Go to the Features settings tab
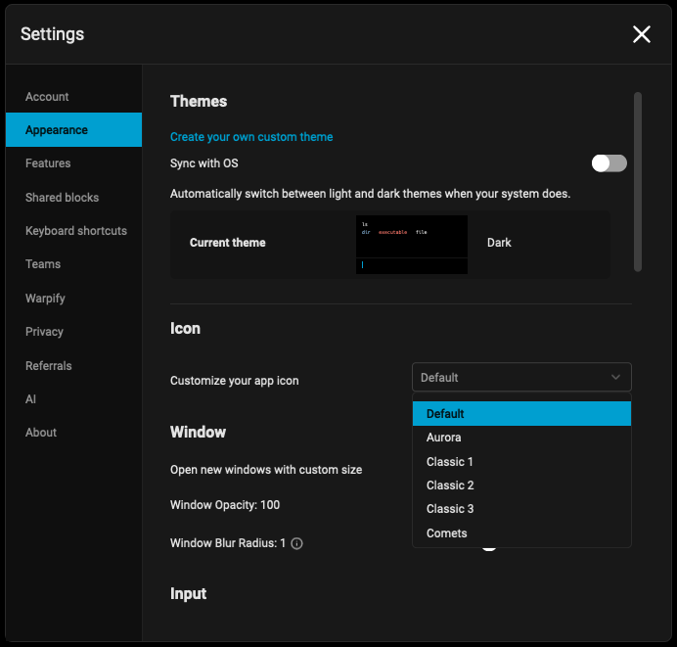 coord(48,163)
